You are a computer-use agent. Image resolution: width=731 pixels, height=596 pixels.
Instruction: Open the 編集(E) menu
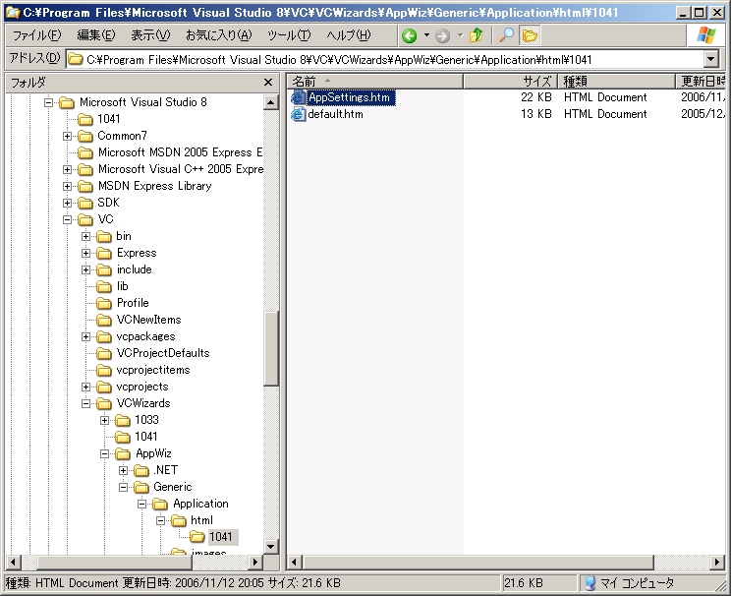[96, 35]
